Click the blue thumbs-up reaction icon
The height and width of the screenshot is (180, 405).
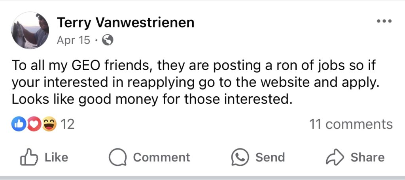[x=19, y=124]
